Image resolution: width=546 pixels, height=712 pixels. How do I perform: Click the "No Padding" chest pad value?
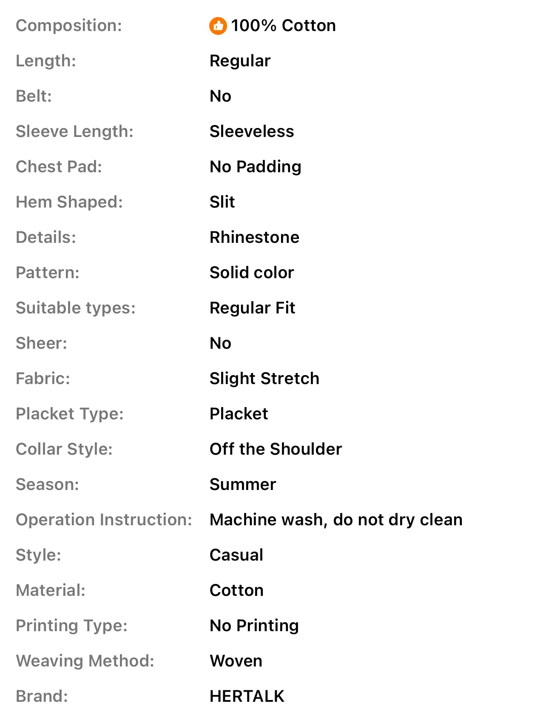coord(256,167)
